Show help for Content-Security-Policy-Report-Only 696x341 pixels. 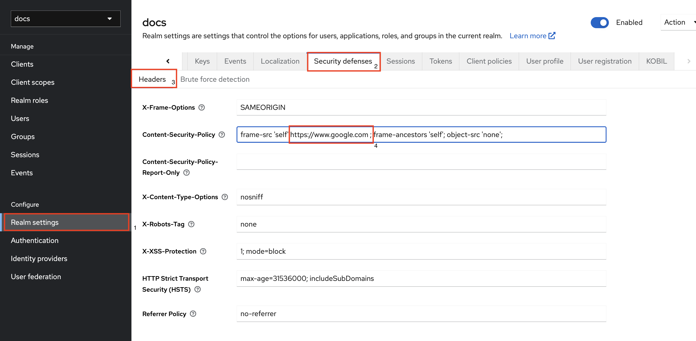tap(186, 173)
